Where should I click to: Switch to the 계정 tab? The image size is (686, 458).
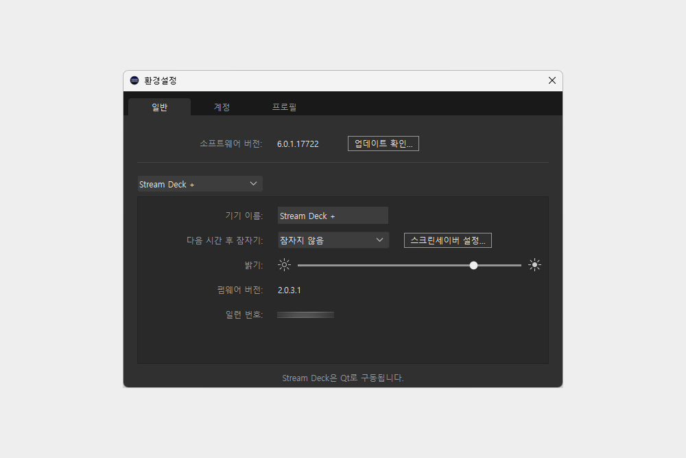pyautogui.click(x=222, y=107)
